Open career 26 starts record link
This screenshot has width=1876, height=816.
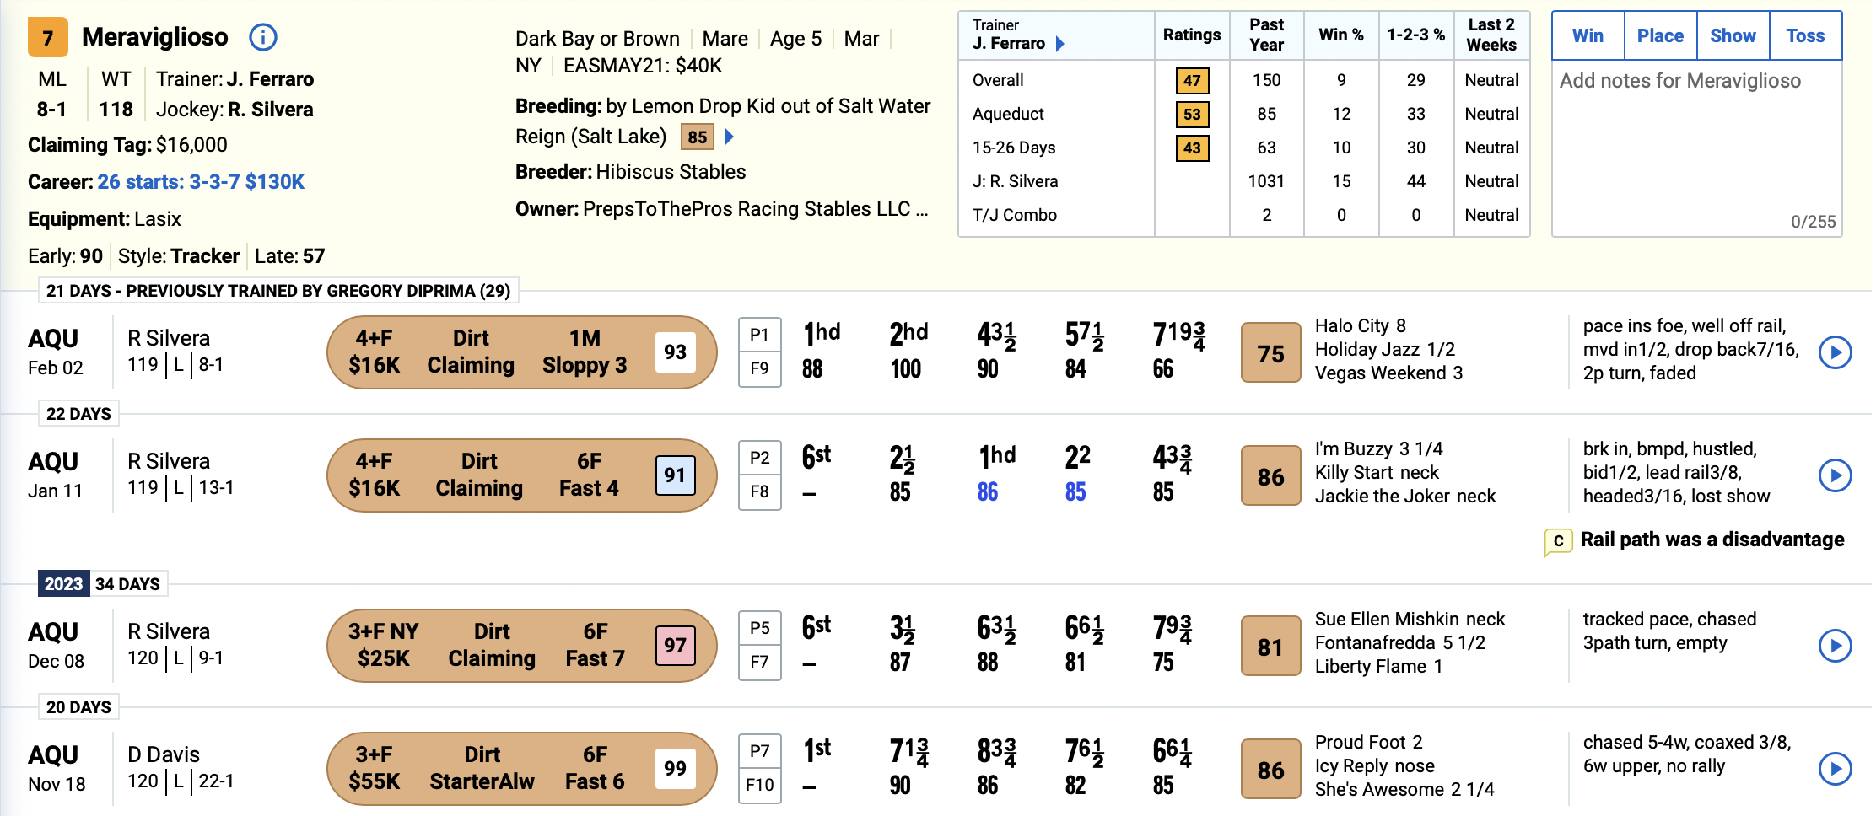[201, 182]
